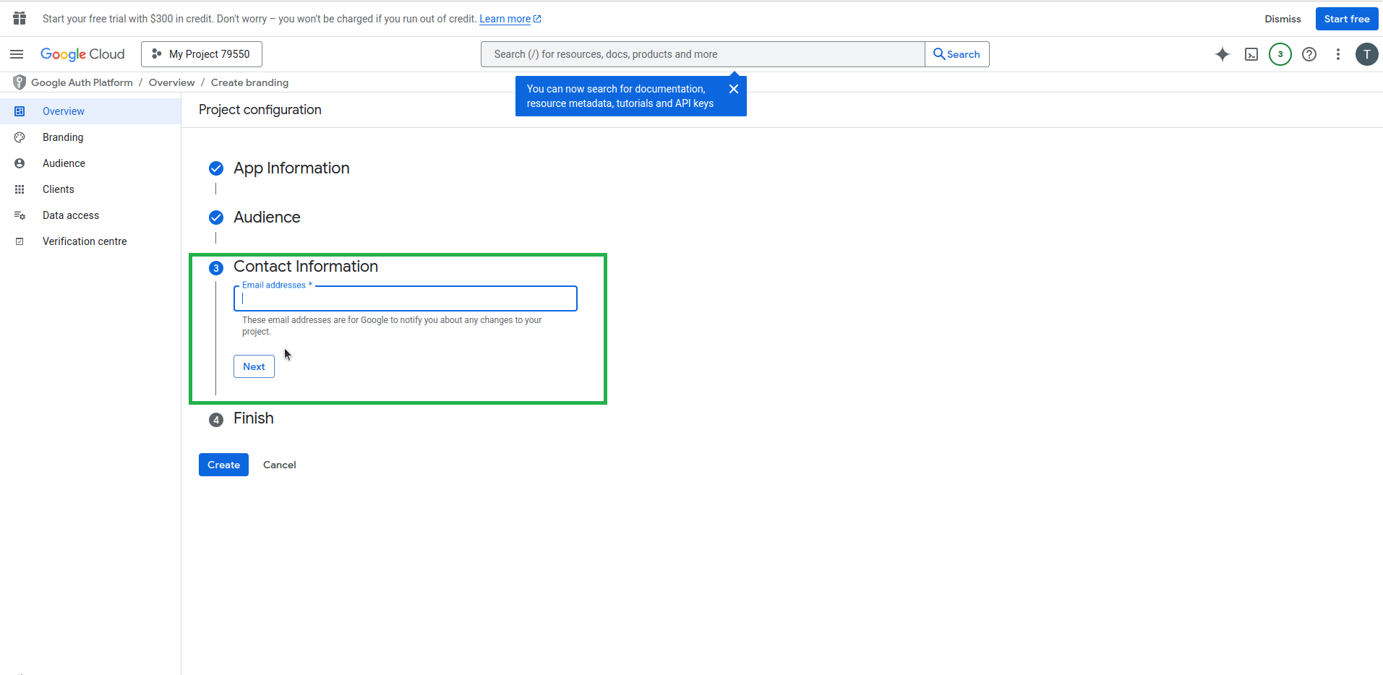The image size is (1383, 675).
Task: Expand the Audience configuration step
Action: click(267, 218)
